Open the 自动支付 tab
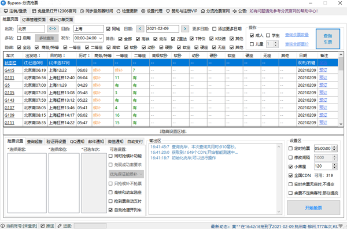The width and height of the screenshot is (347, 229). [x=135, y=141]
